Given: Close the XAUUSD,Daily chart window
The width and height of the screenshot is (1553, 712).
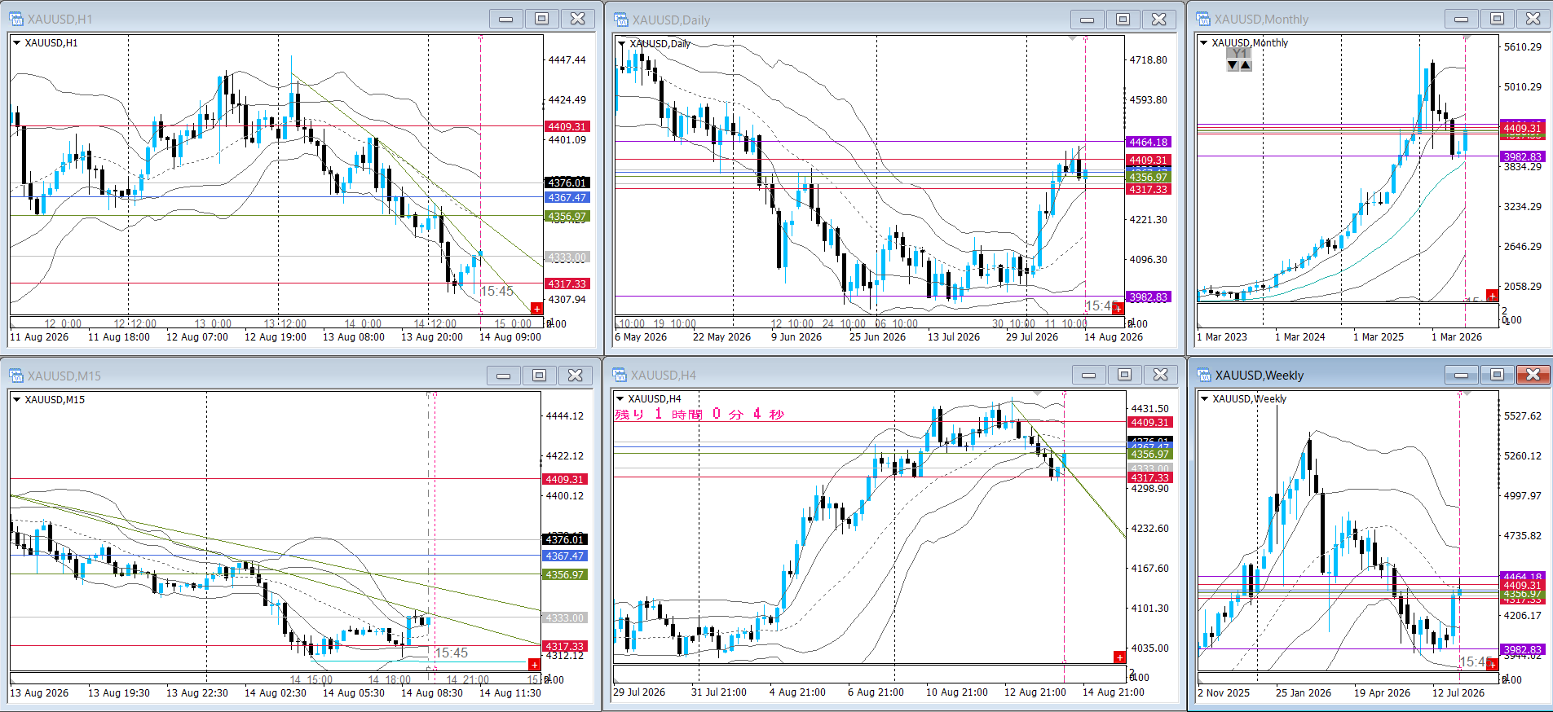Looking at the screenshot, I should pyautogui.click(x=1159, y=20).
